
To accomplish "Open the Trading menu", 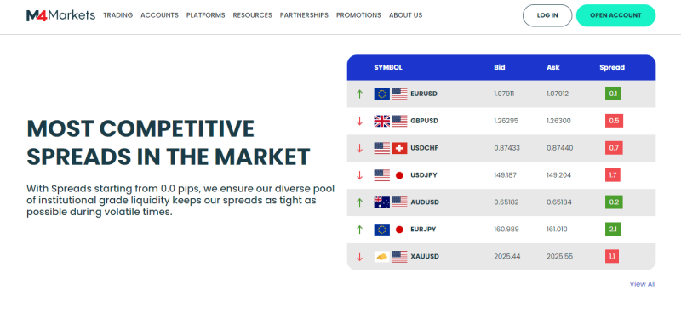I will point(117,15).
